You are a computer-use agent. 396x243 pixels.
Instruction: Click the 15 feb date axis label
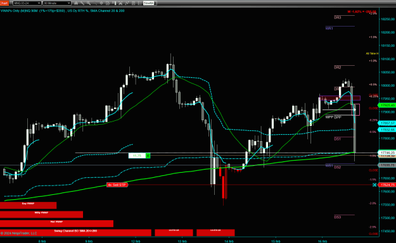pos(276,241)
